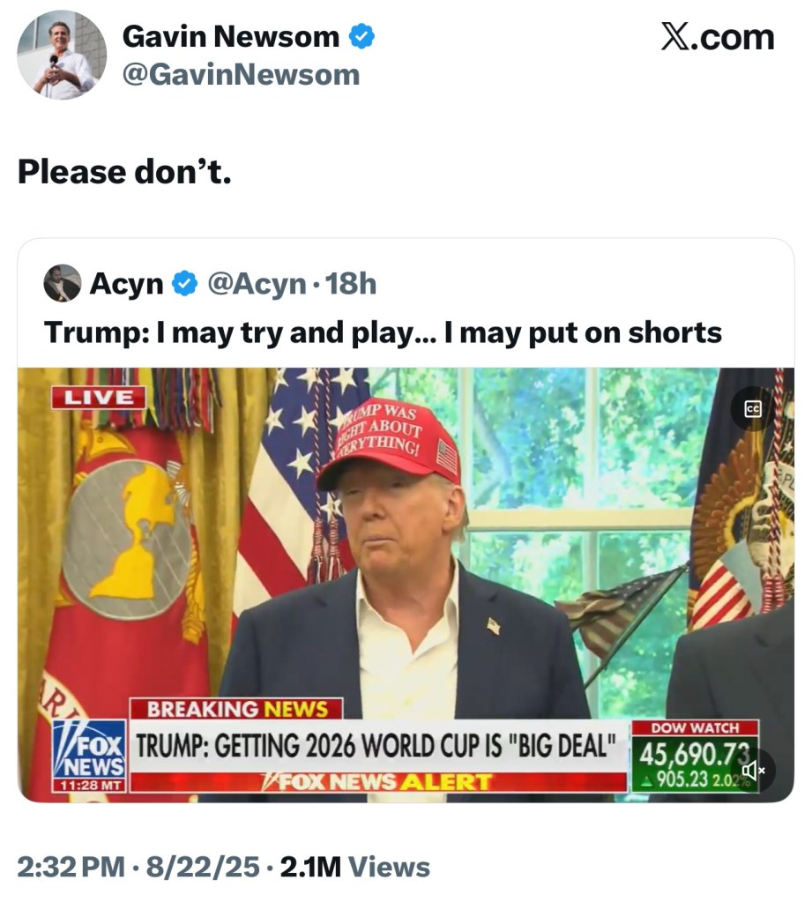This screenshot has height=902, width=812.
Task: Click Acyn's blue verified checkmark badge
Action: [x=184, y=284]
